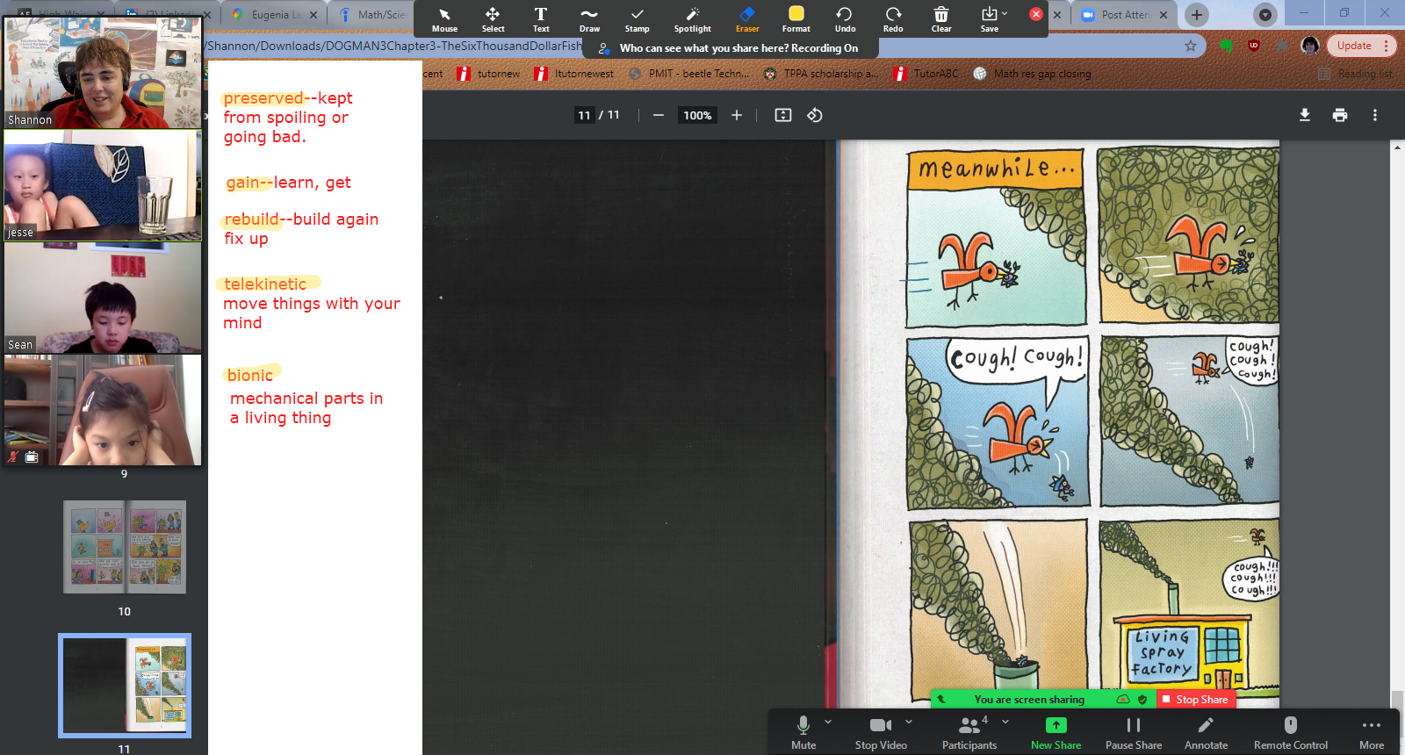This screenshot has width=1405, height=755.
Task: Choose the Select annotation tool
Action: pyautogui.click(x=493, y=19)
